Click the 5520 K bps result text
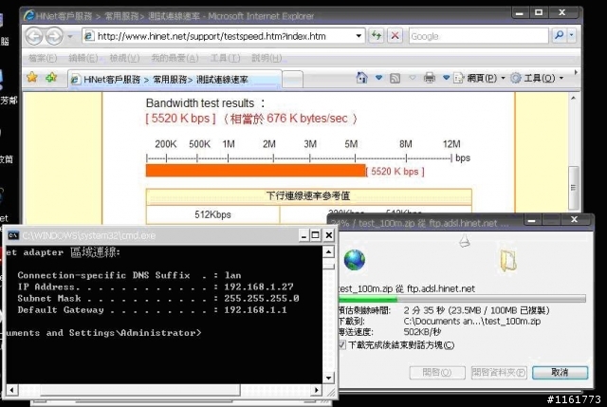The height and width of the screenshot is (407, 607). coord(181,119)
